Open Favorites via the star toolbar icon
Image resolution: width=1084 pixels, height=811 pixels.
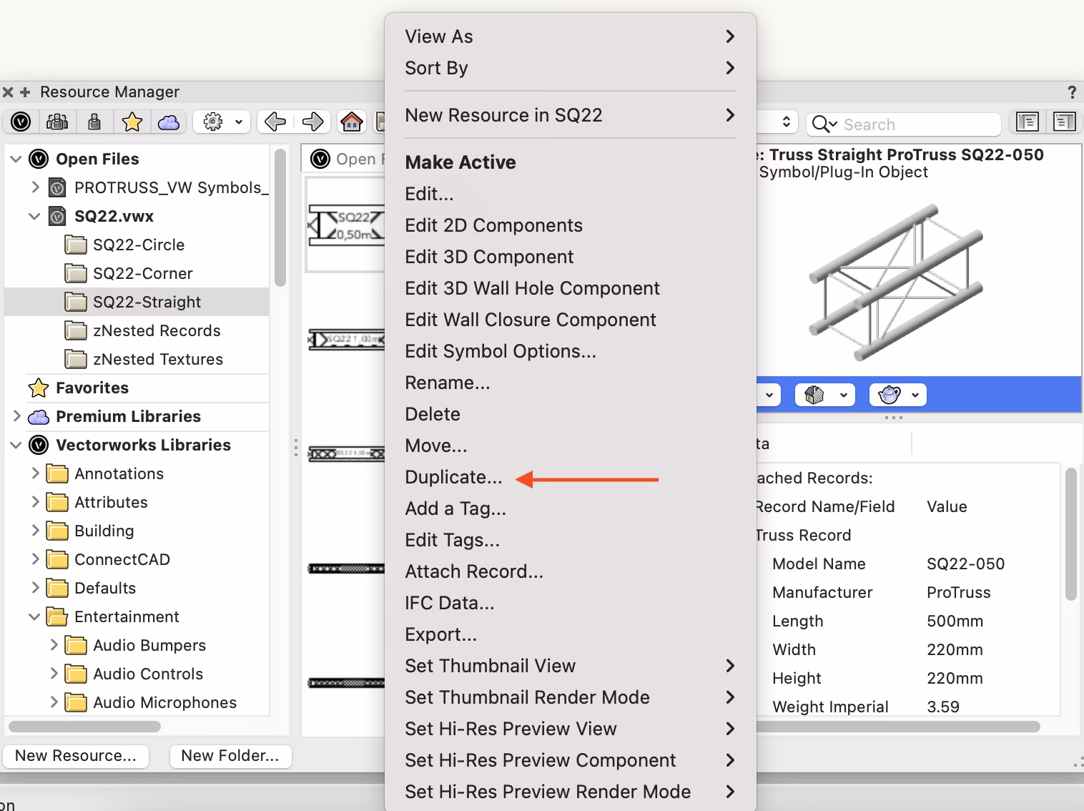click(x=132, y=122)
